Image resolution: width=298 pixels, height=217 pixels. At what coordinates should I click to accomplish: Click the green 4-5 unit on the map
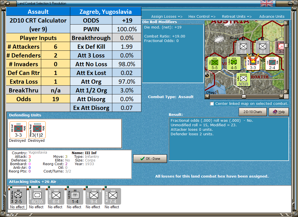(x=234, y=63)
